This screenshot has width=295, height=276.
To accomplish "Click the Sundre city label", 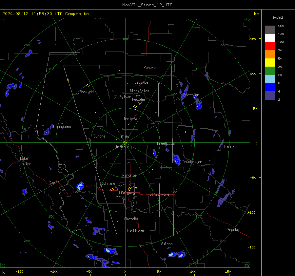I will [x=99, y=136].
